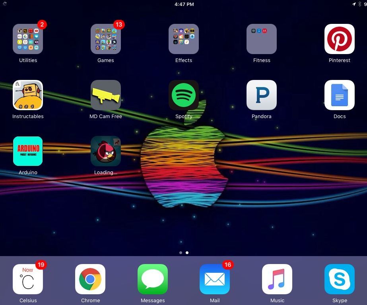The width and height of the screenshot is (367, 305).
Task: Open Messages from the dock
Action: pyautogui.click(x=153, y=279)
